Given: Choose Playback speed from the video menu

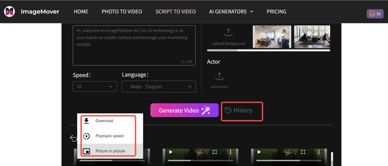Looking at the screenshot, I should click(x=110, y=136).
